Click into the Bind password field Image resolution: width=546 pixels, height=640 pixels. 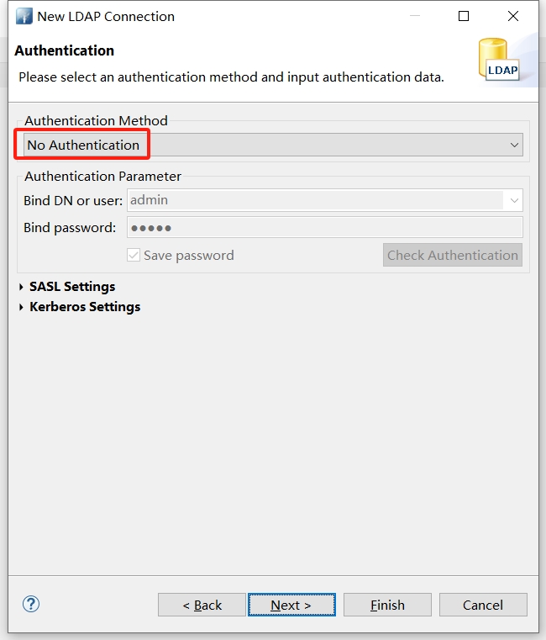pyautogui.click(x=324, y=227)
